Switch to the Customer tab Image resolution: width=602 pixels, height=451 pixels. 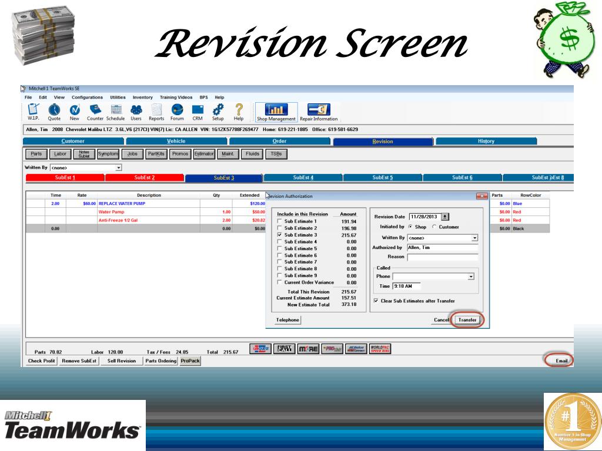pos(73,141)
